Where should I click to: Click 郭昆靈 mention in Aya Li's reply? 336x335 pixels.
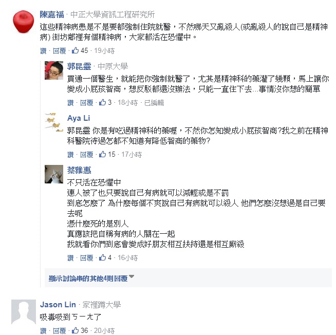tap(79, 131)
